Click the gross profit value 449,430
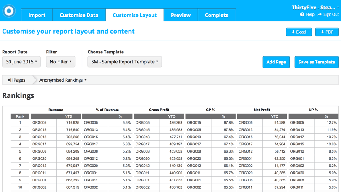 coord(176,166)
